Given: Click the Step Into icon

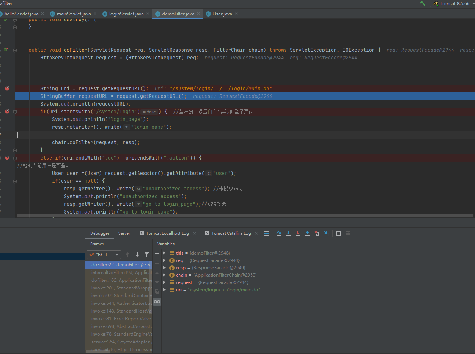Looking at the screenshot, I should [x=288, y=233].
